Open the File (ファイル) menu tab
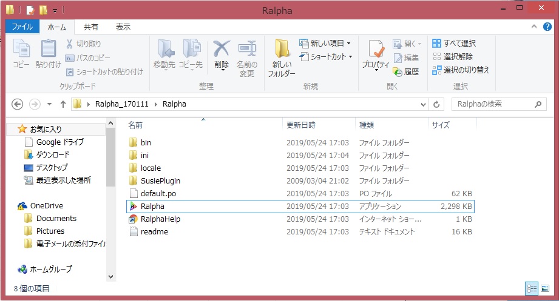This screenshot has height=301, width=559. 22,27
